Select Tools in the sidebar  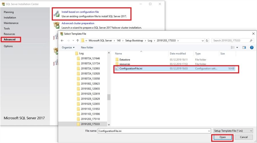(7, 28)
